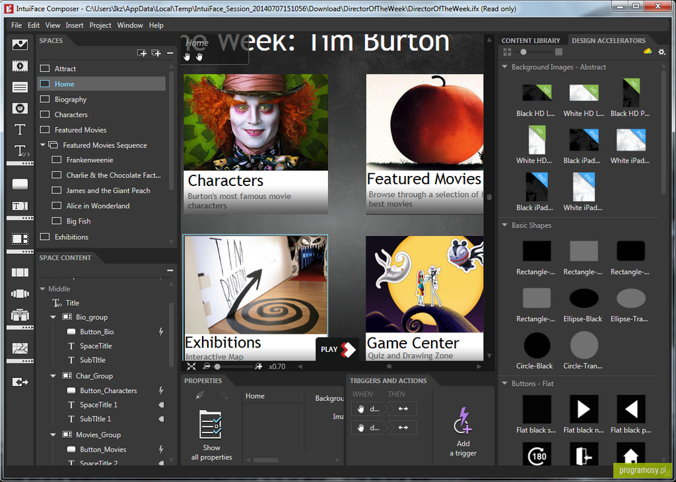Click Show all properties

tap(211, 435)
